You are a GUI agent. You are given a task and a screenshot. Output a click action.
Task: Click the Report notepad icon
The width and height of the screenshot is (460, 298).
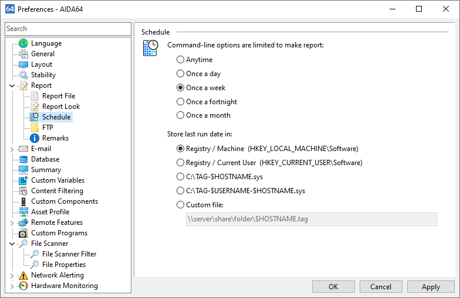(23, 85)
